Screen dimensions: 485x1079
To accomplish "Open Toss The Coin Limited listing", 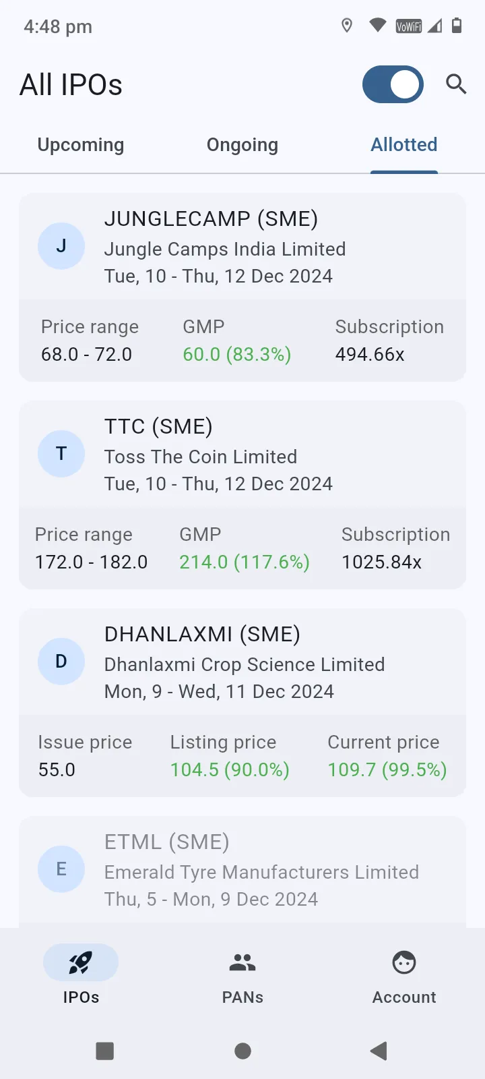I will pos(201,457).
